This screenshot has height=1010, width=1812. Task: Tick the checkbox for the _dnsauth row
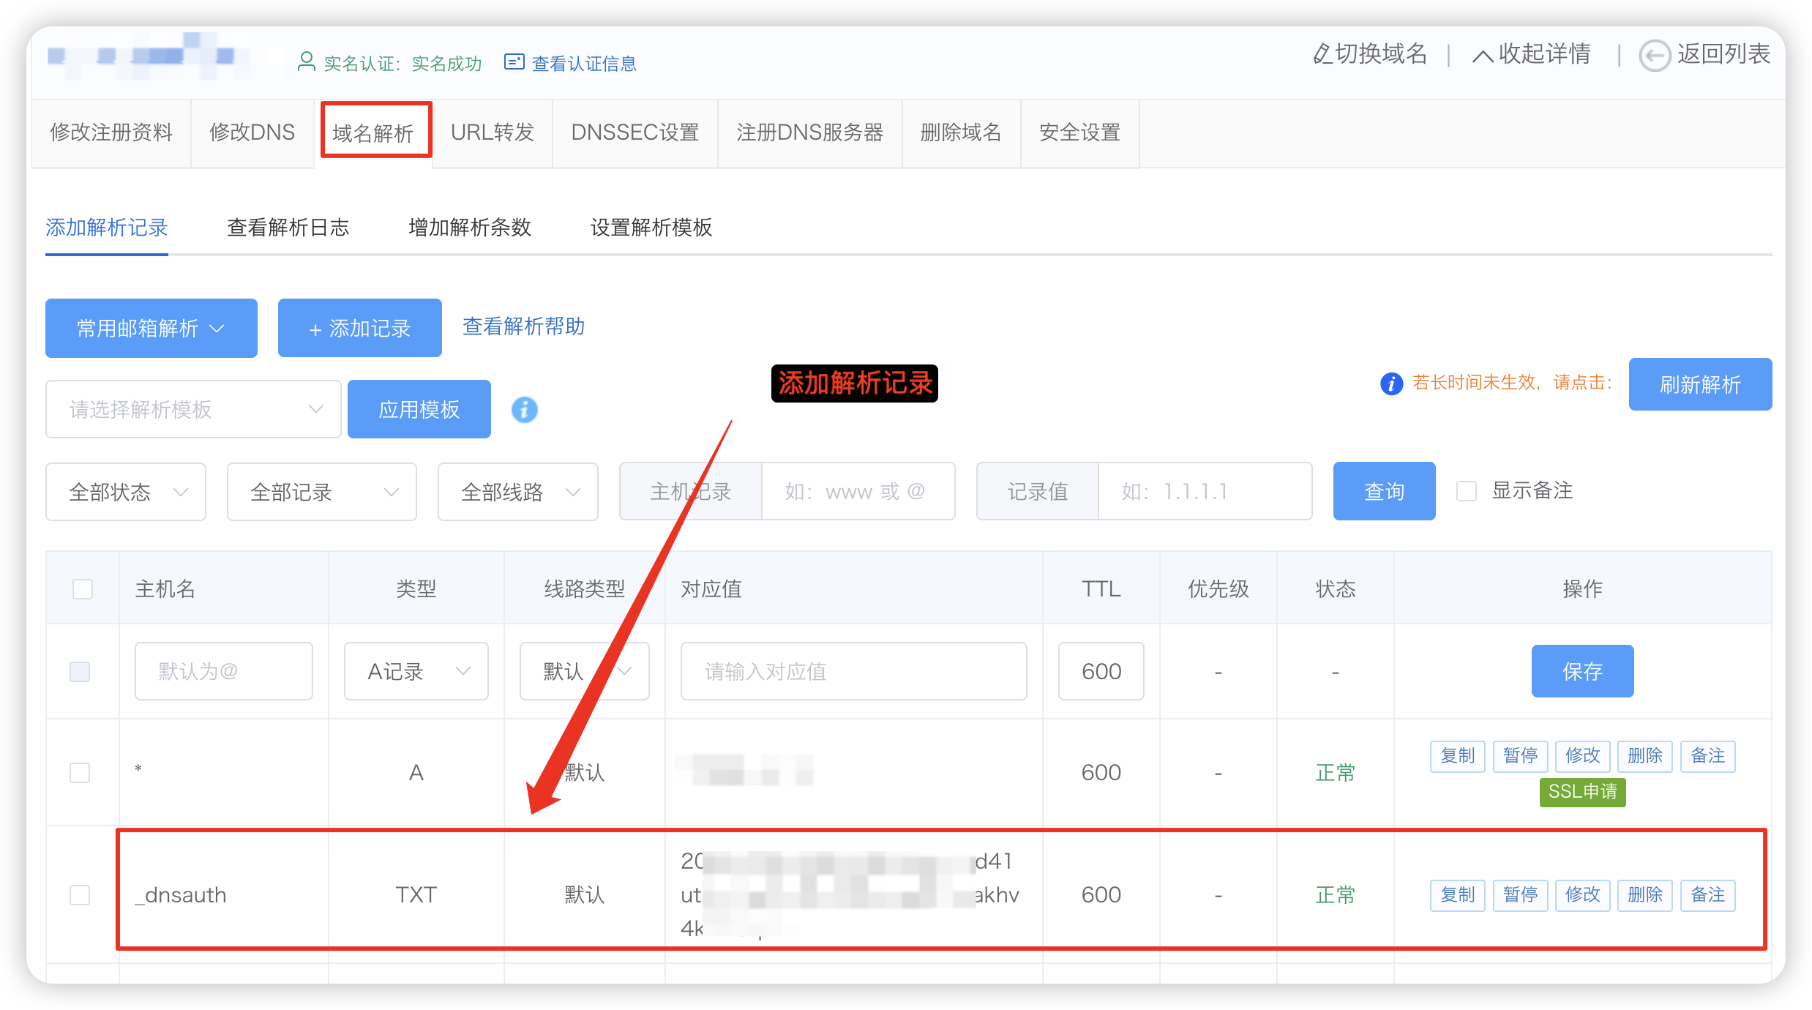pyautogui.click(x=80, y=895)
